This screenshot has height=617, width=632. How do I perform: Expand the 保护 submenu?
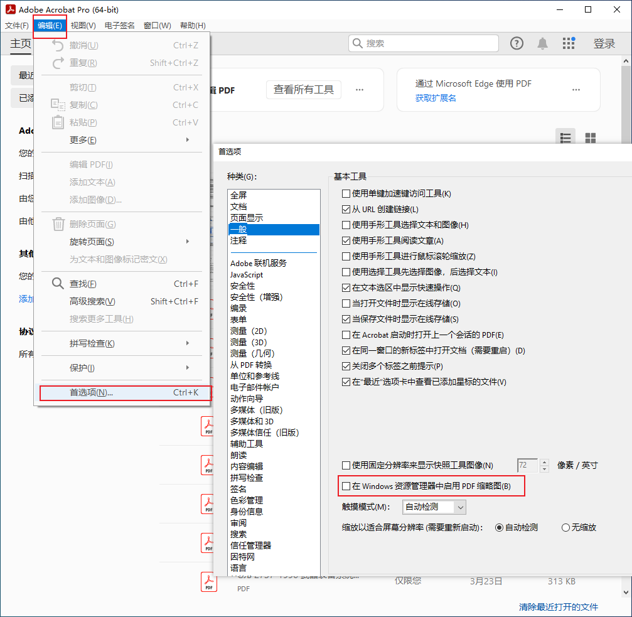click(121, 368)
